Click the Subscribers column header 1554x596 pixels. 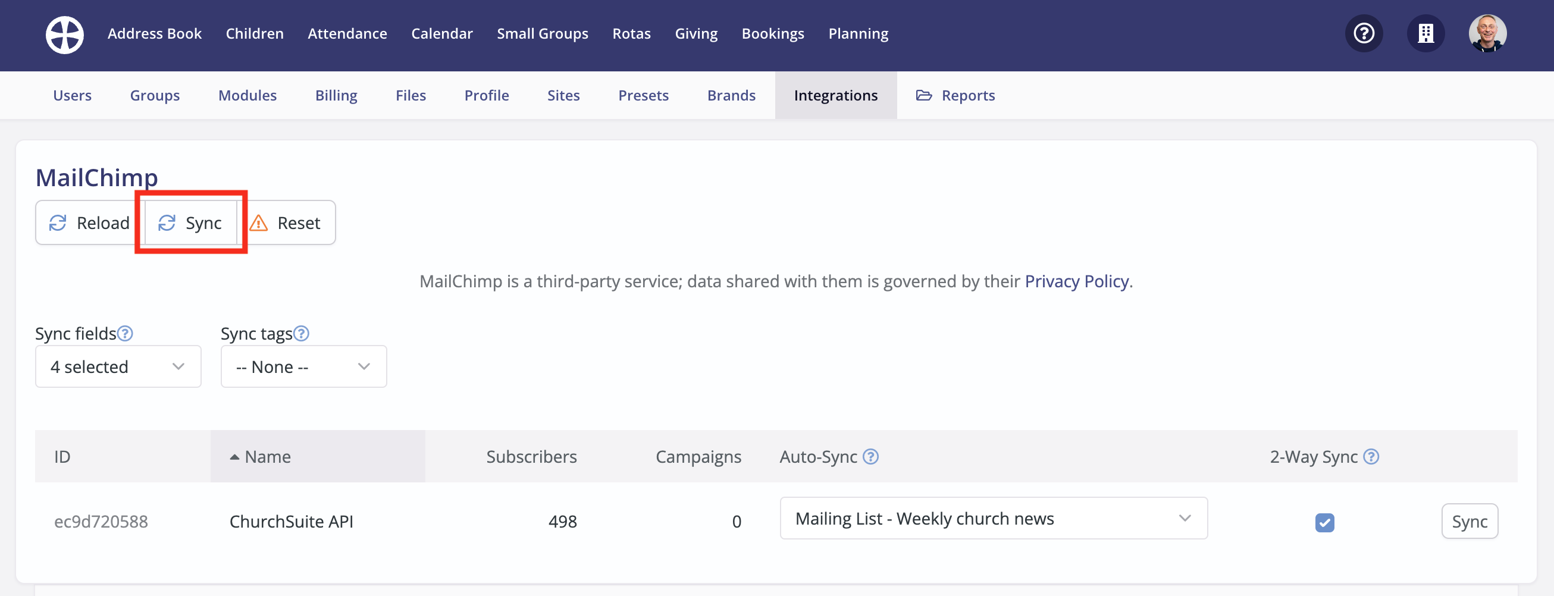pos(531,457)
